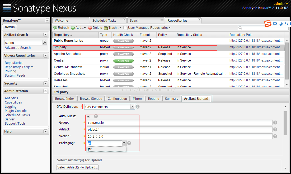Viewport: 291px width, 174px height.
Task: Expand the Security section
Action: pos(45,83)
